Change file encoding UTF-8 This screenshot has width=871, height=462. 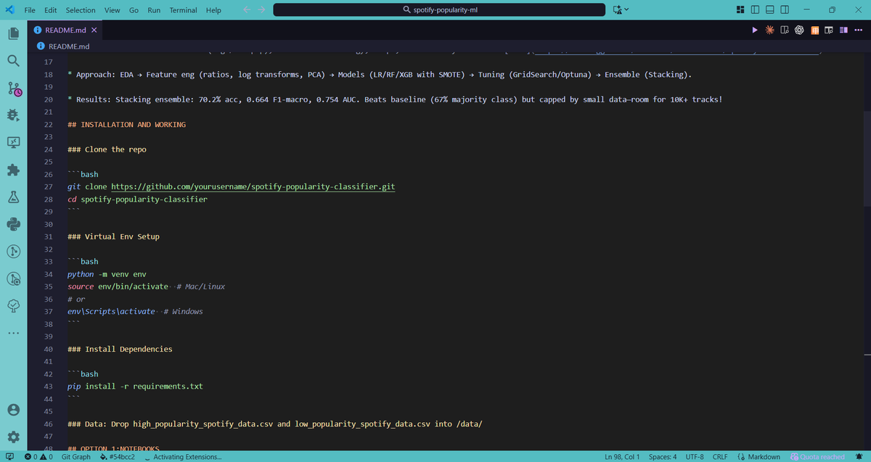695,457
